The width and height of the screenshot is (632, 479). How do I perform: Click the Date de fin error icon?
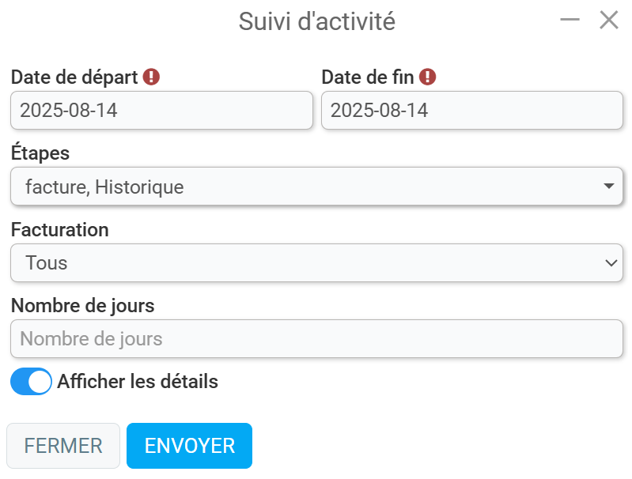click(428, 77)
